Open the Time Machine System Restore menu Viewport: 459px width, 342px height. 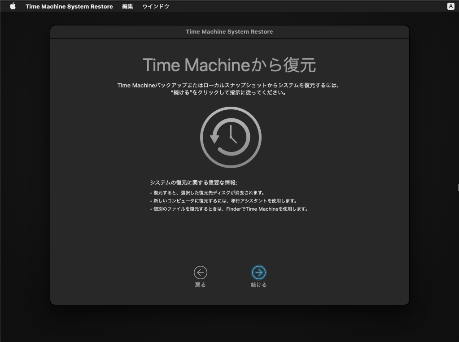(x=69, y=6)
